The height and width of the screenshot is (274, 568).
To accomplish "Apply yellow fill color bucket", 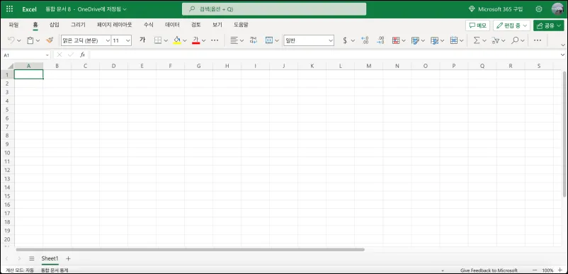I will click(177, 40).
